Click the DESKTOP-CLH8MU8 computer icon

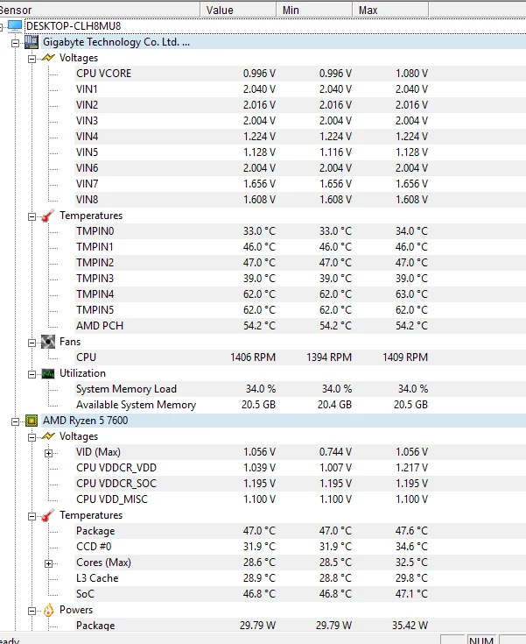coord(15,26)
